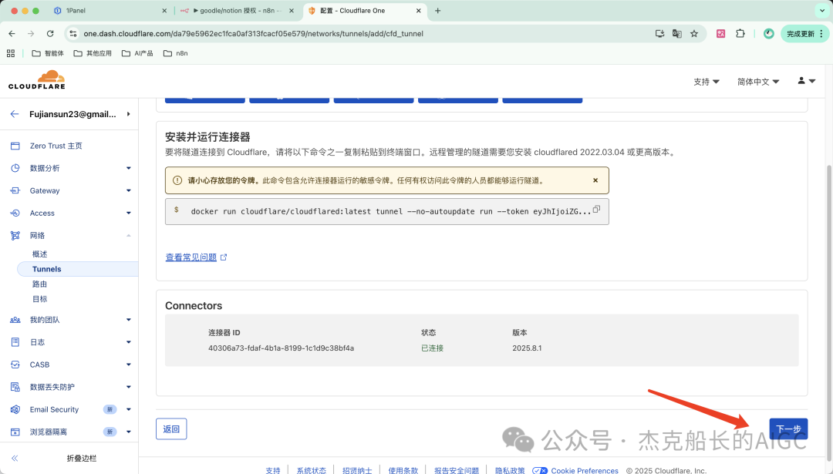Click connector ID 40306a73-fdaf-4b1a-8199-1c1d9c38bf4a
833x474 pixels.
pos(281,348)
